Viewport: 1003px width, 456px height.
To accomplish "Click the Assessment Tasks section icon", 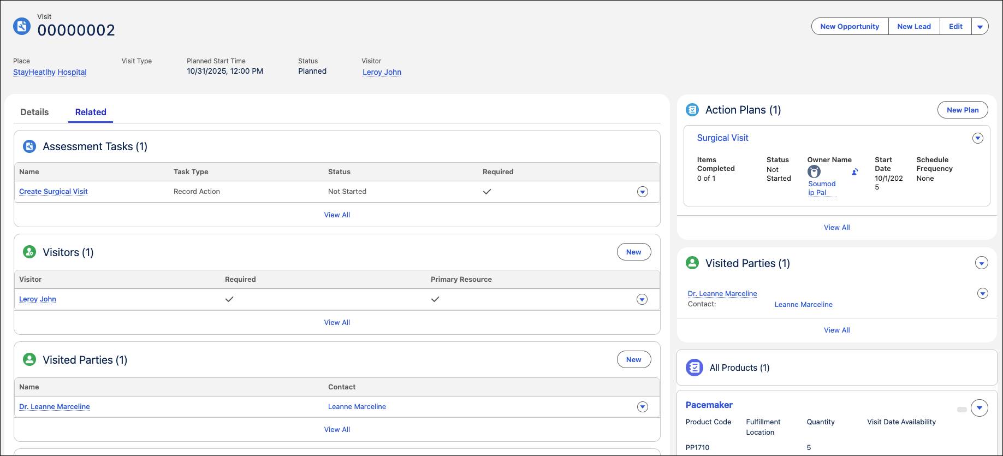I will click(29, 146).
